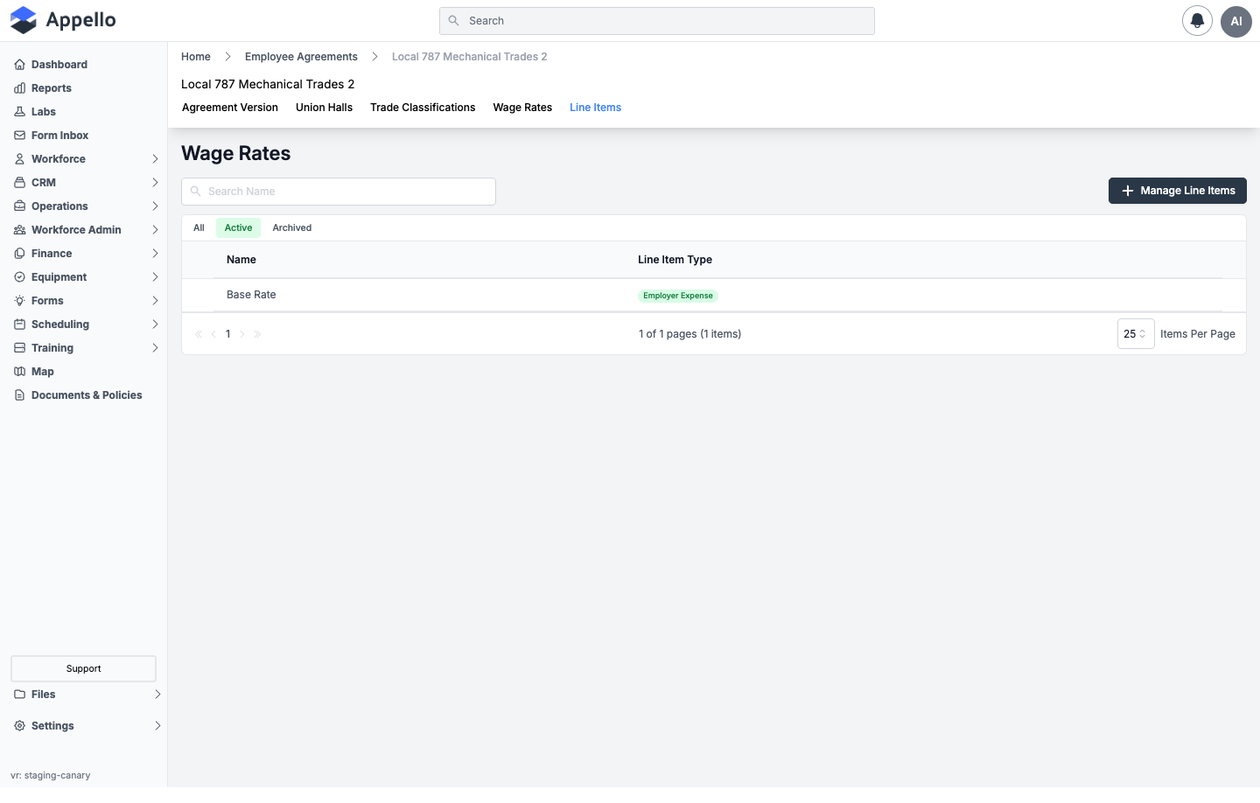Click the Map icon in sidebar
1260x803 pixels.
click(x=19, y=372)
